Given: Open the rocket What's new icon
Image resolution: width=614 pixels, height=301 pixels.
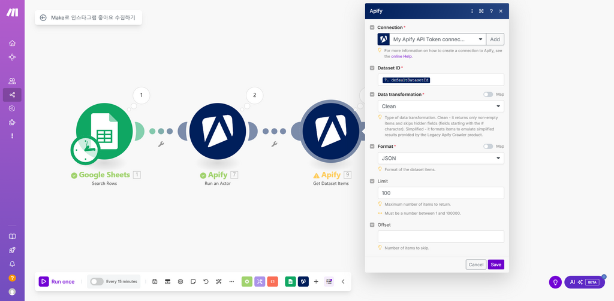Looking at the screenshot, I should point(12,250).
